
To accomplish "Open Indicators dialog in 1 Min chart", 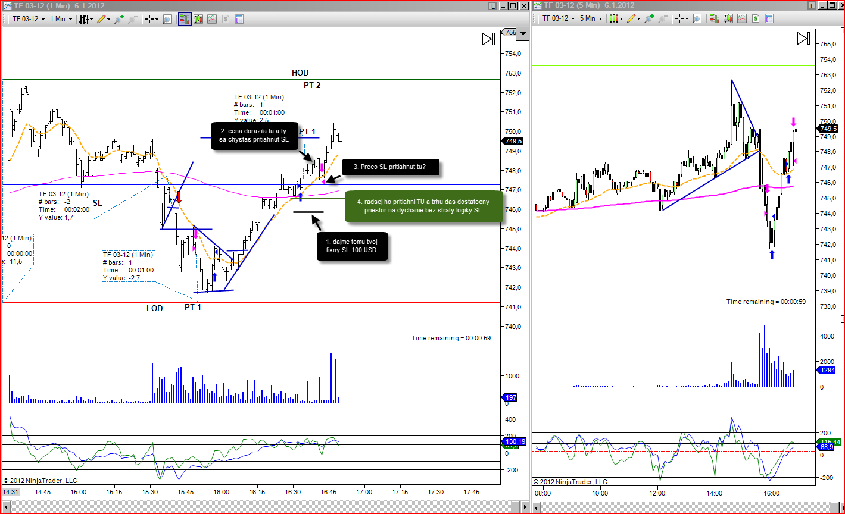I will [212, 19].
